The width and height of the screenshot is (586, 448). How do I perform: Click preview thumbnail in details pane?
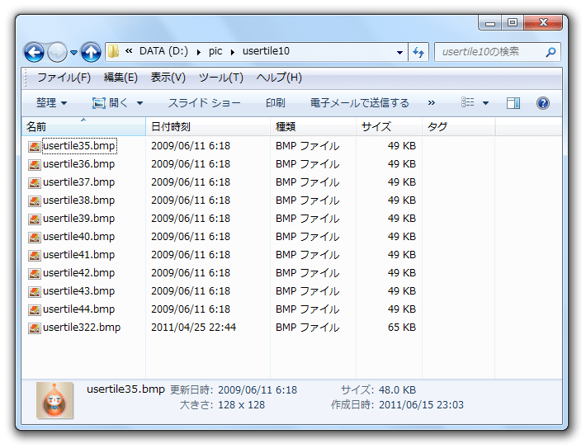pos(54,400)
